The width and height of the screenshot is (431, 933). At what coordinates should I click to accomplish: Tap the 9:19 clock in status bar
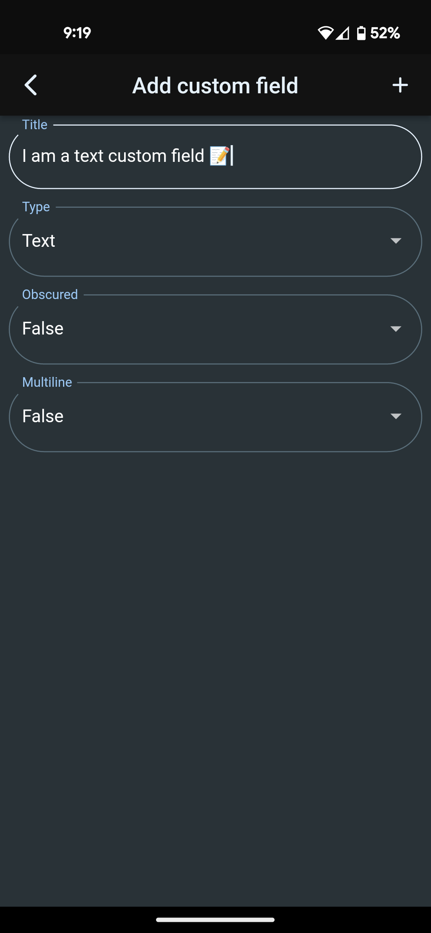(x=77, y=33)
